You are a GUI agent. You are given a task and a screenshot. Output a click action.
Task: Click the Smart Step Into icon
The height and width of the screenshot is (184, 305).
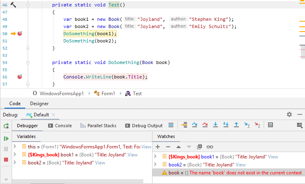pos(226,125)
